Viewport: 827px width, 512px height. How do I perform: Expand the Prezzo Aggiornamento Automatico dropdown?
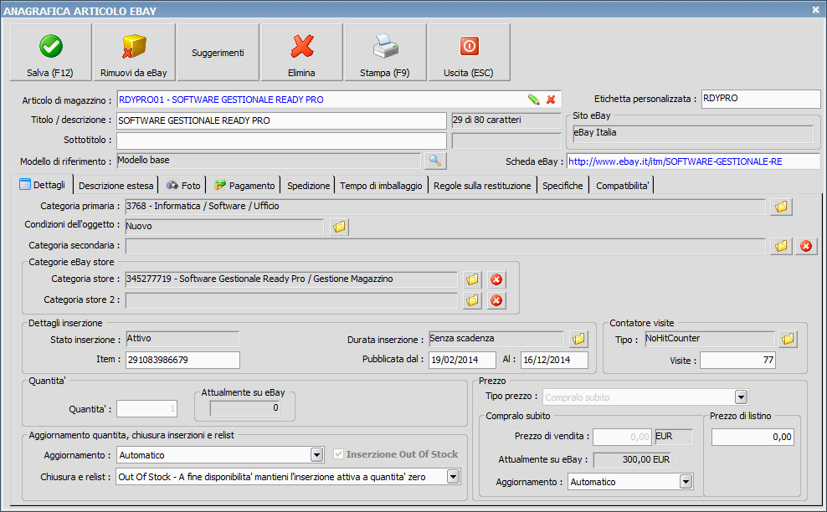686,481
